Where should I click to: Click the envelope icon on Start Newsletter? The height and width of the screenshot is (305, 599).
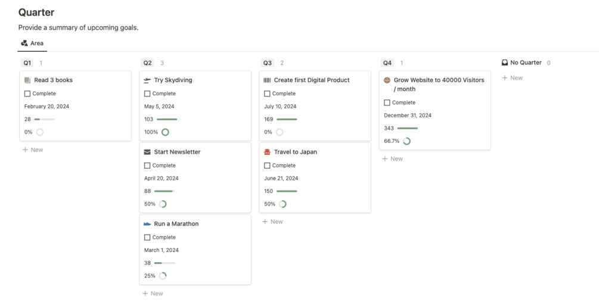click(147, 152)
